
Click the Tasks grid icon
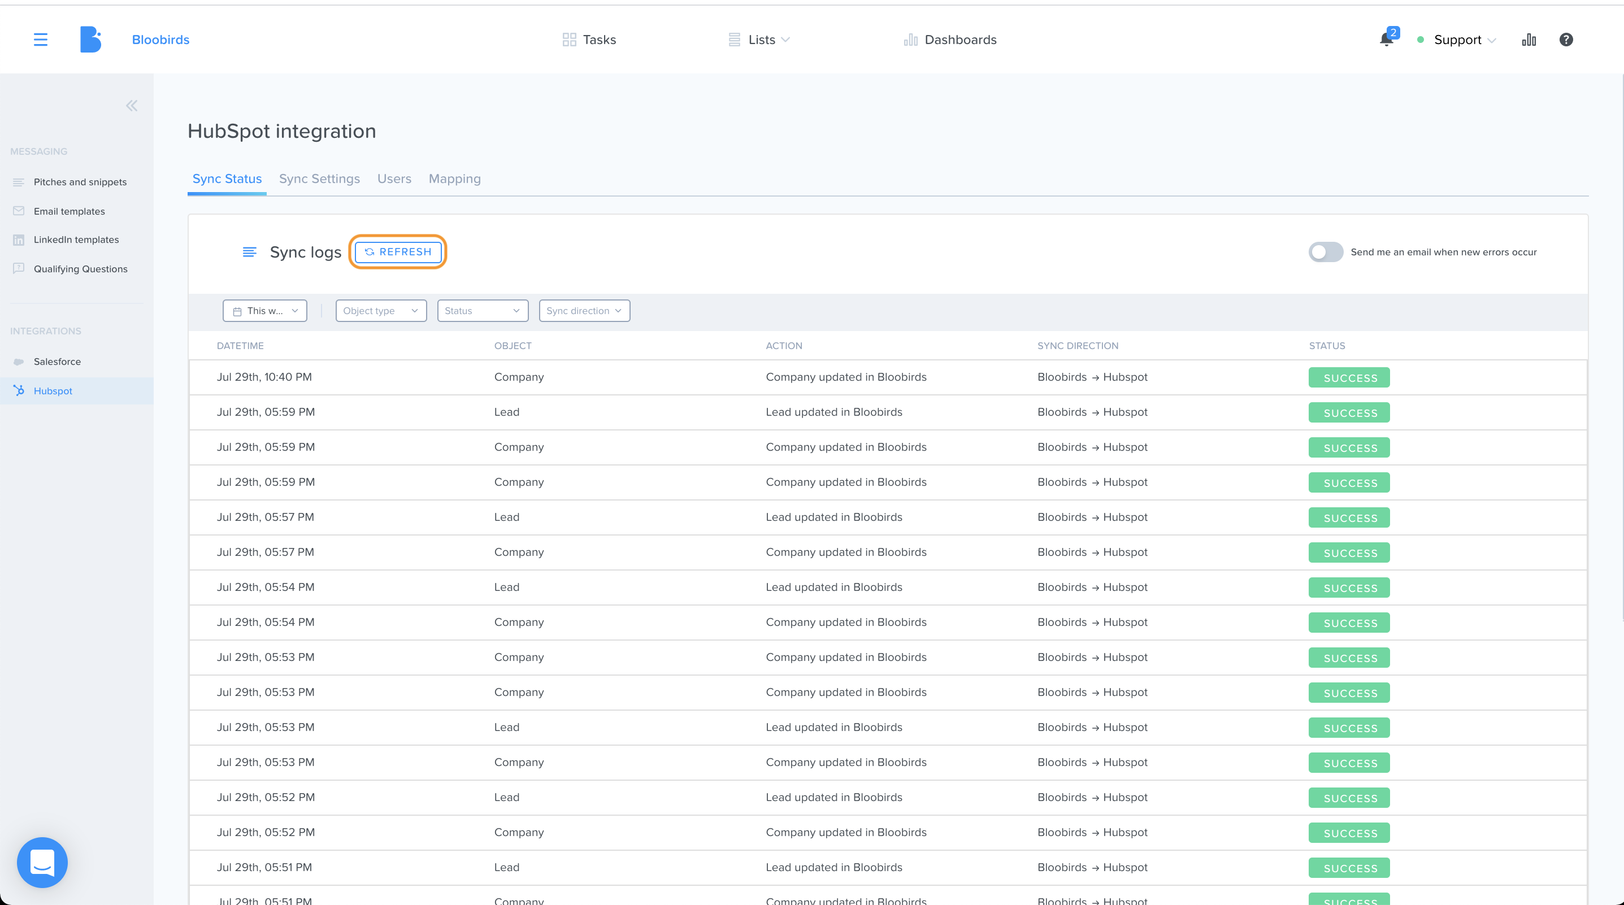(x=569, y=40)
